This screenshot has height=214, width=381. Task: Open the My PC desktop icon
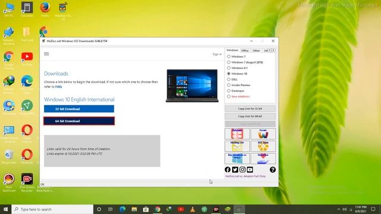(x=9, y=10)
